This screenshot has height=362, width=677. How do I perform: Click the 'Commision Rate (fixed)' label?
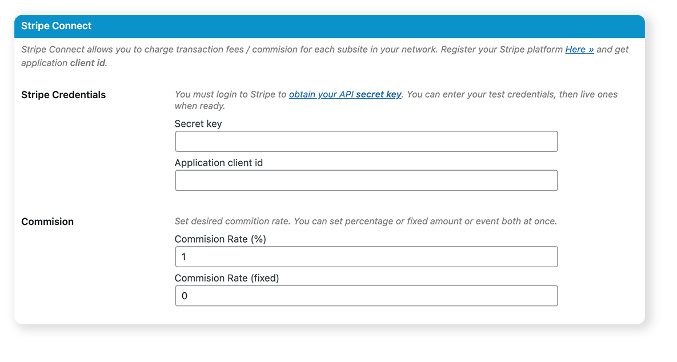pos(227,278)
